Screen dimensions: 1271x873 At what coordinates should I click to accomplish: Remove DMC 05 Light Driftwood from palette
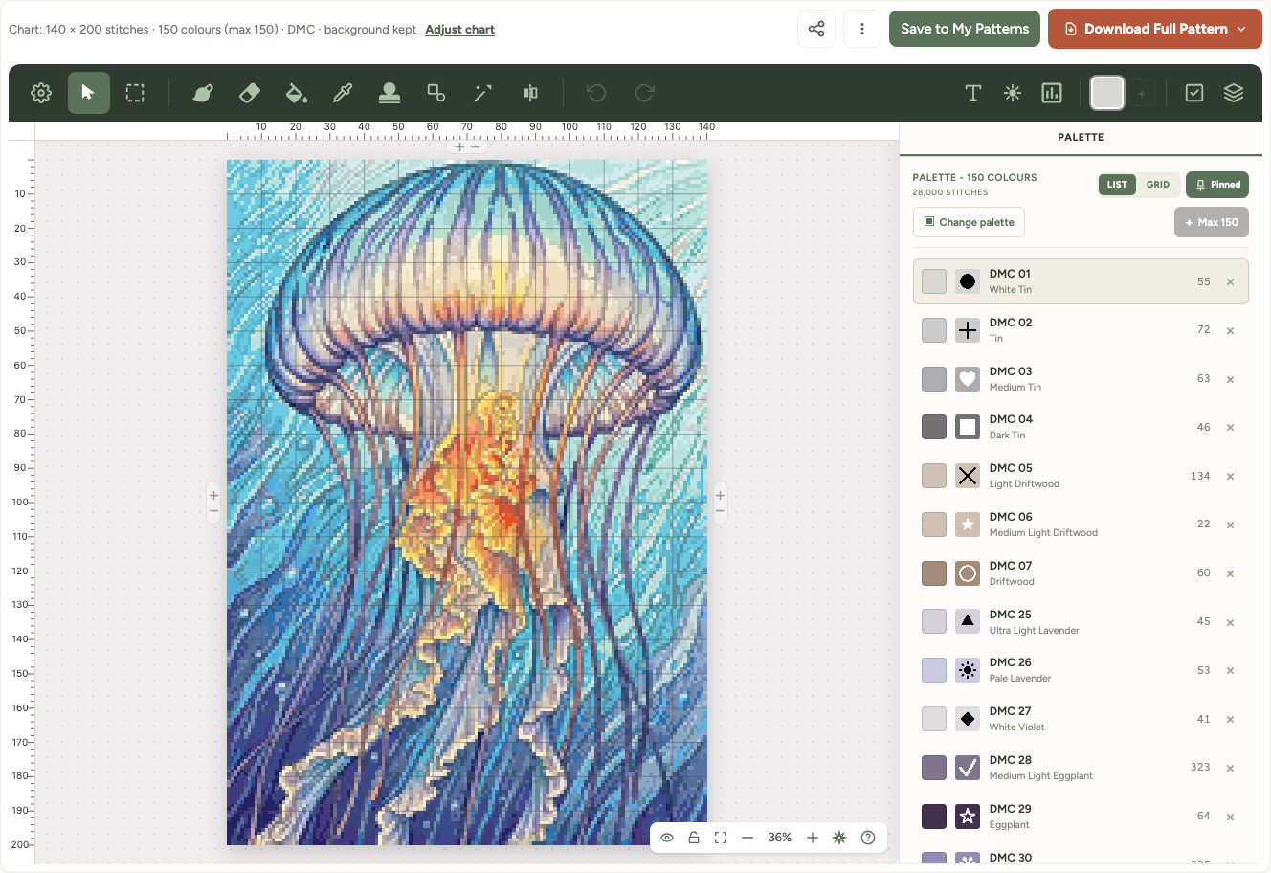1230,477
